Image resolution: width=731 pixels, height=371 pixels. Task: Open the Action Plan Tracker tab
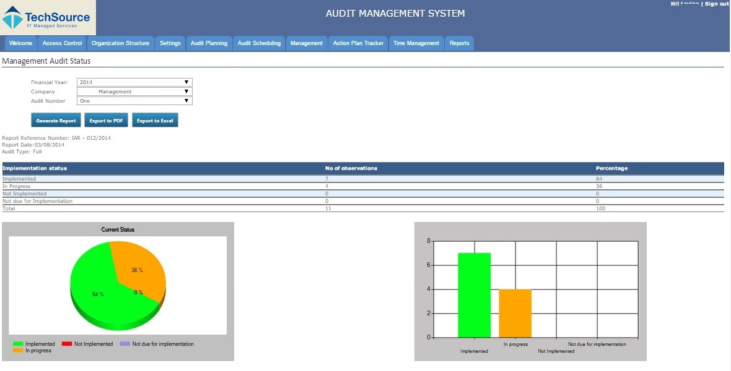pos(358,43)
